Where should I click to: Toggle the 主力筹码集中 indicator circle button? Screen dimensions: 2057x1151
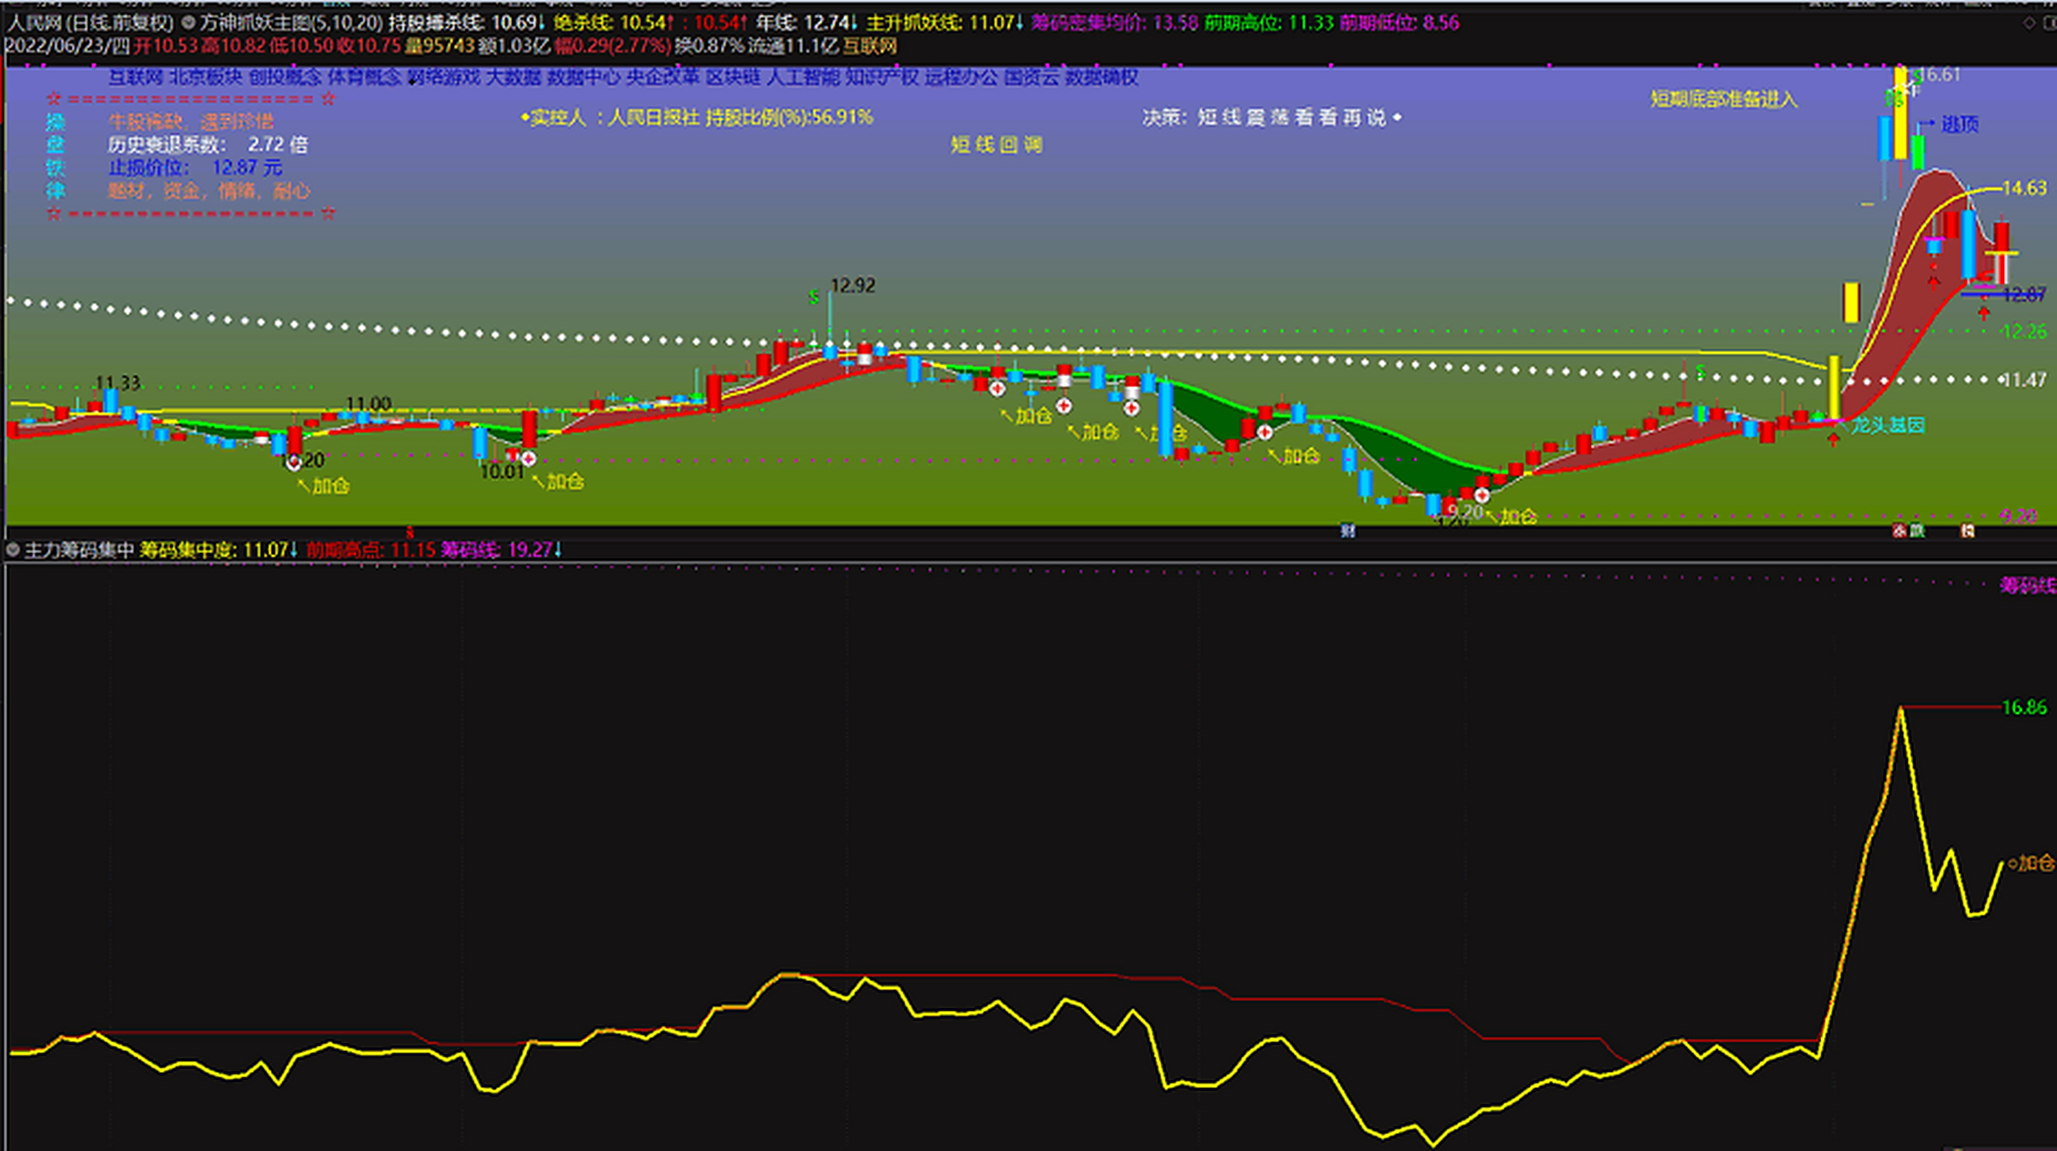pyautogui.click(x=13, y=549)
